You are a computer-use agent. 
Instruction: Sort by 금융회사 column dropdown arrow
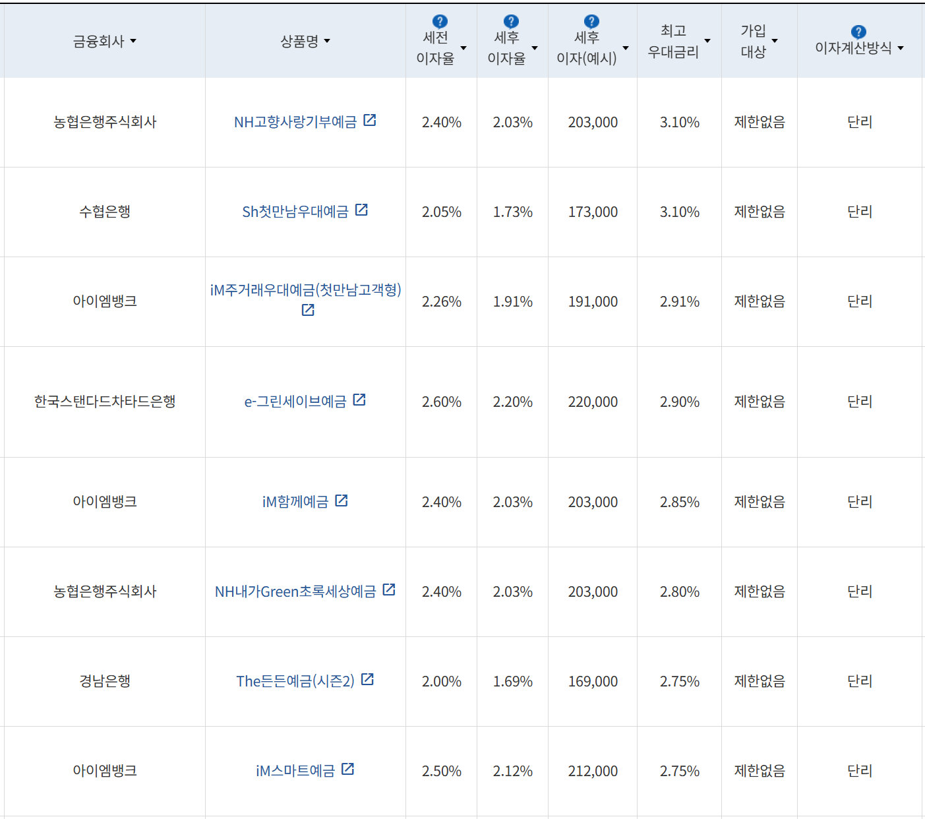(133, 41)
